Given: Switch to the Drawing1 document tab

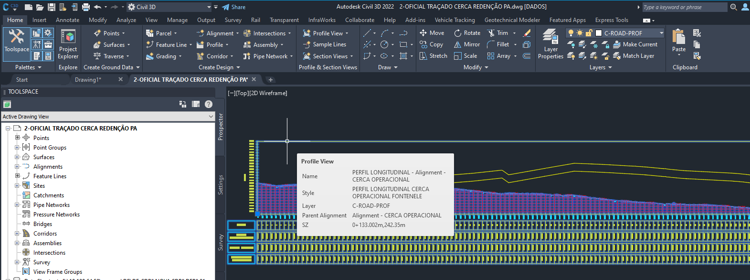Looking at the screenshot, I should [88, 80].
